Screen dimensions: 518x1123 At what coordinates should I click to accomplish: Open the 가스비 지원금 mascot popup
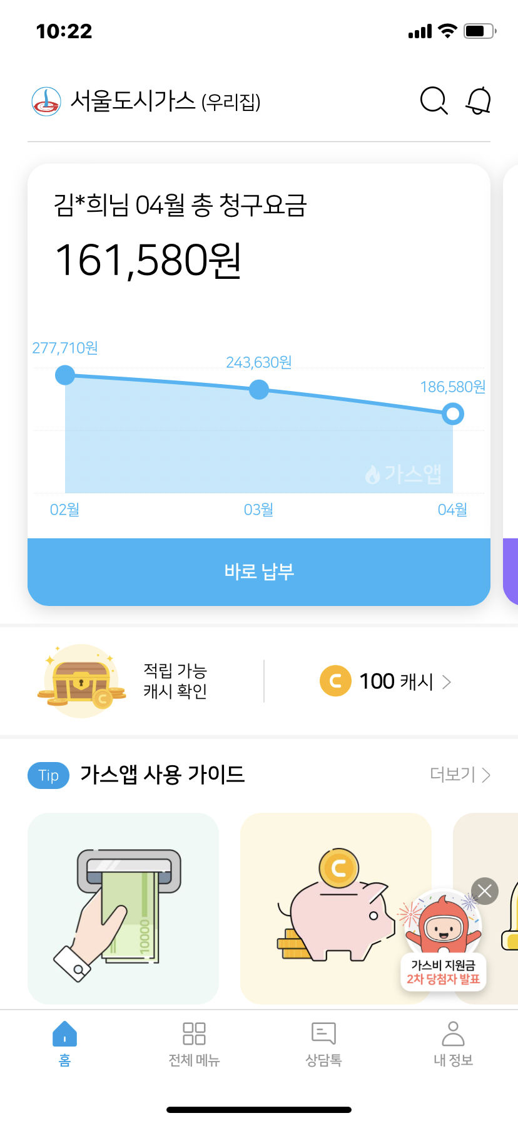click(x=443, y=940)
